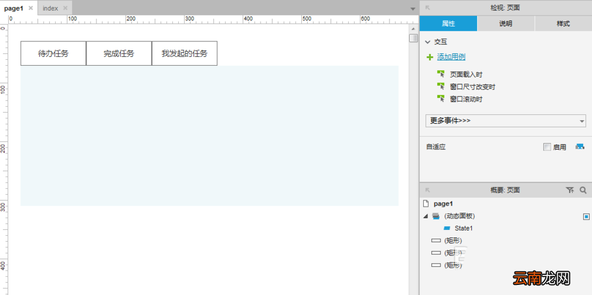This screenshot has width=592, height=295.
Task: Click the green plus icon beside 添加用例
Action: pyautogui.click(x=430, y=57)
